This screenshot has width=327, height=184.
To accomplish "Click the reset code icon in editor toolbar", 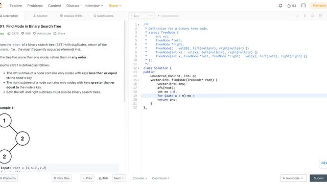I will pos(313,16).
